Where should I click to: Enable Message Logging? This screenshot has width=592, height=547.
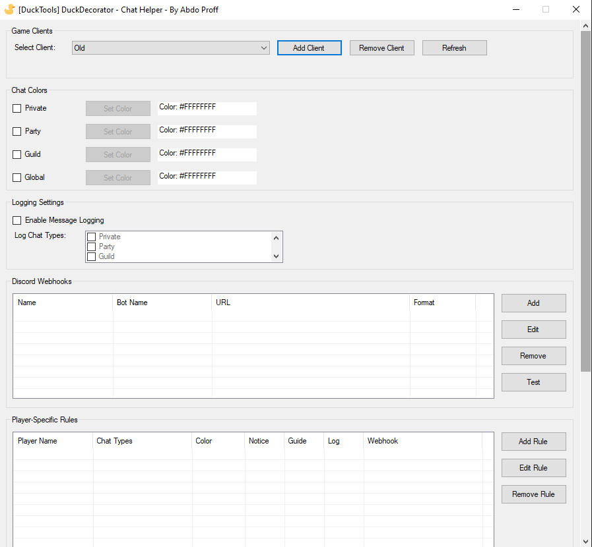pos(16,220)
